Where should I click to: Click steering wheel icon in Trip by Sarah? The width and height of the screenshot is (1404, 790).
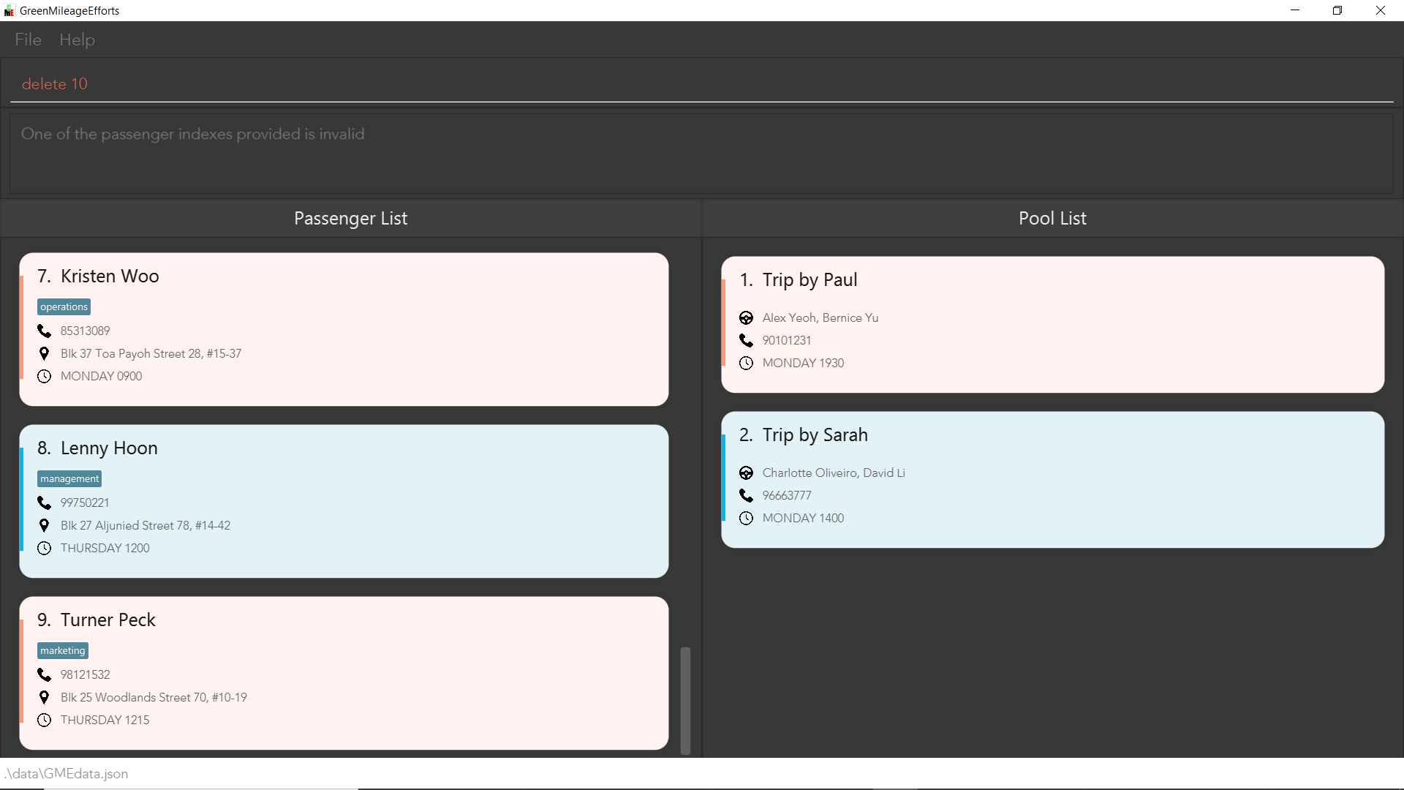[746, 473]
